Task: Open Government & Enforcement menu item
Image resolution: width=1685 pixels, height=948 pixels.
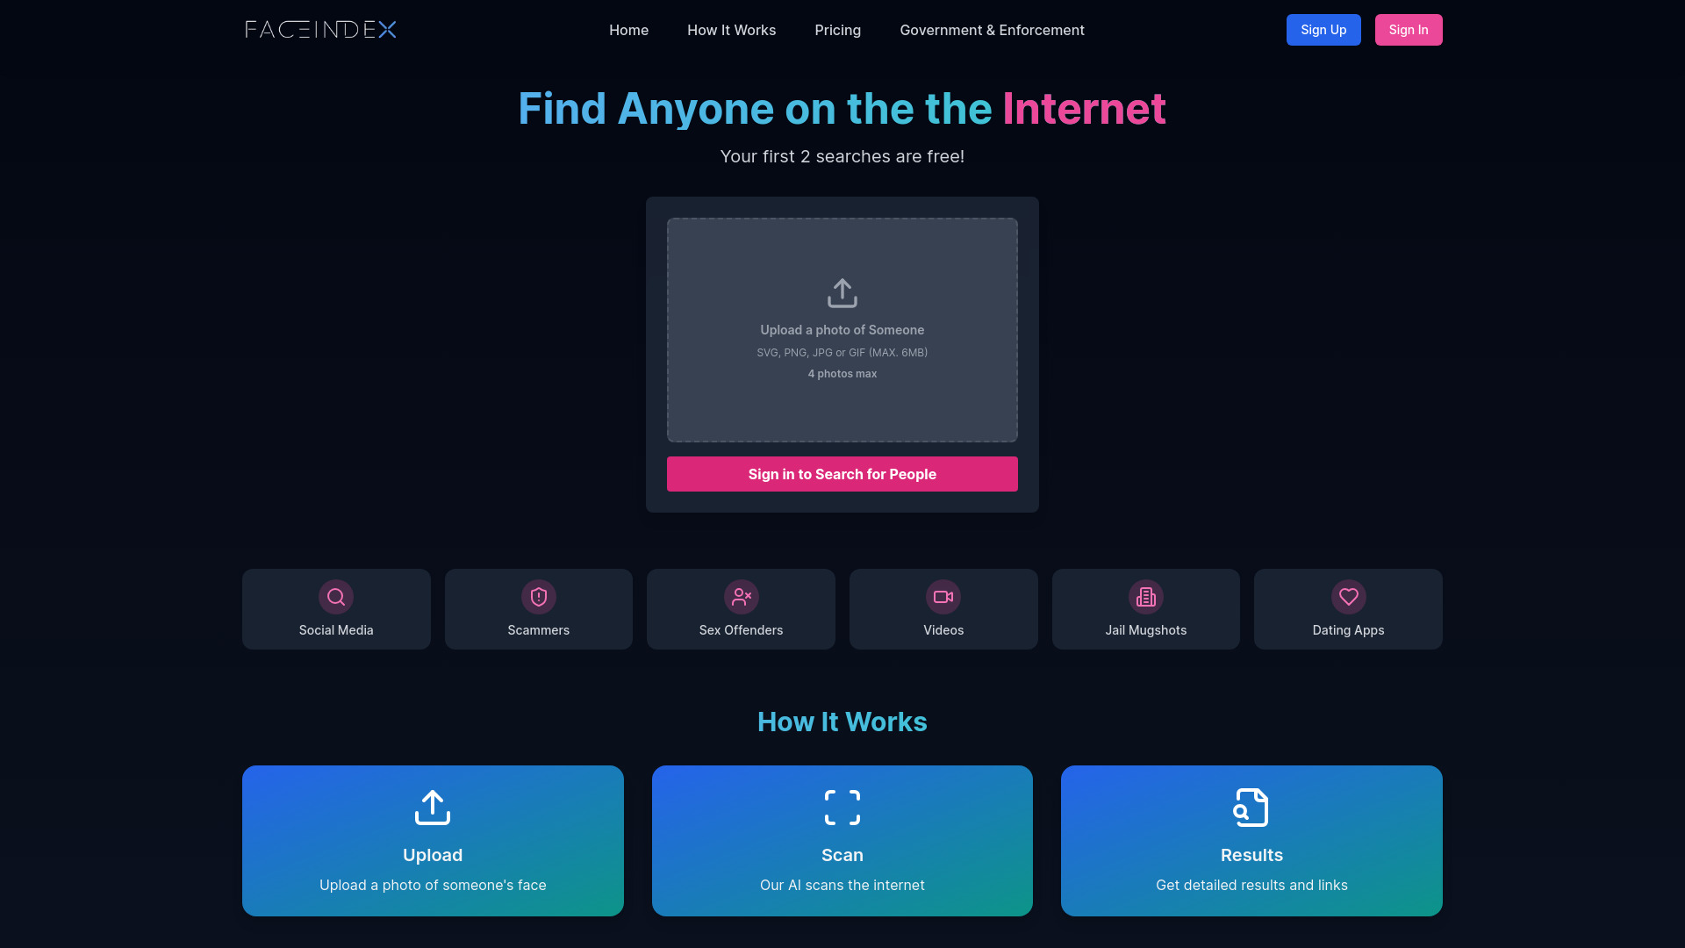Action: (x=992, y=29)
